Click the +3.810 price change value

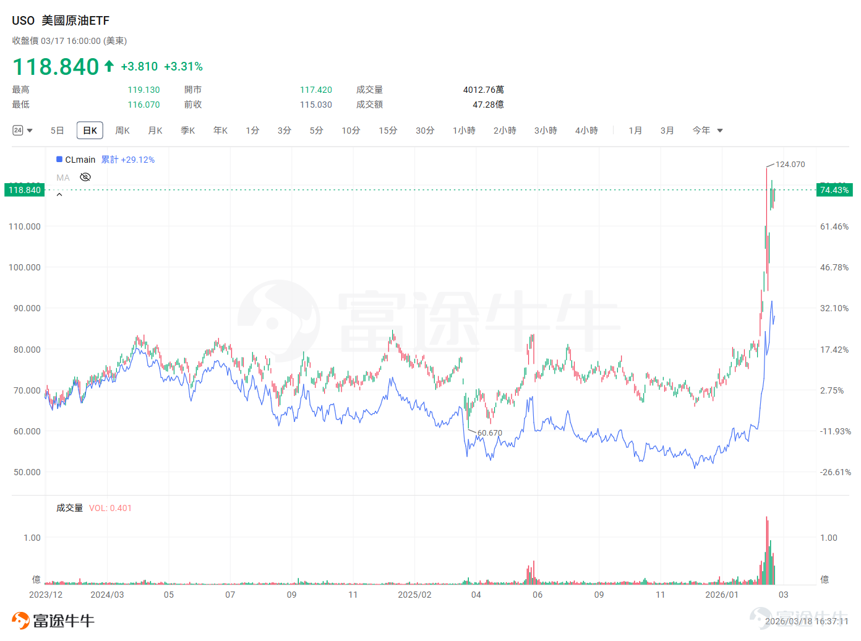pos(139,67)
